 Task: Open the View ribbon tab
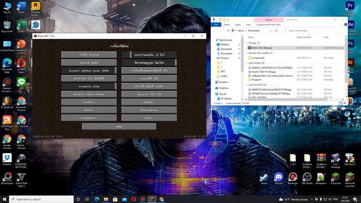pos(248,25)
